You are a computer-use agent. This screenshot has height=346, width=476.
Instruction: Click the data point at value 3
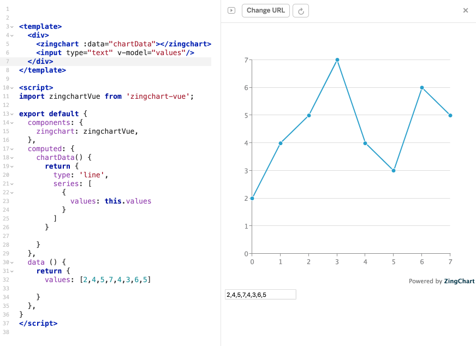click(x=394, y=170)
